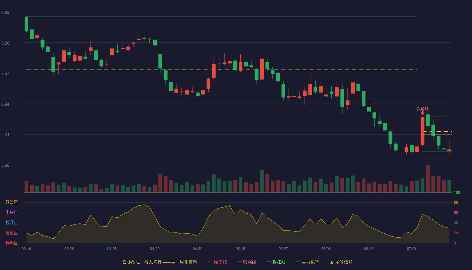Click the 6.31 price axis label
The width and height of the screenshot is (472, 270).
coord(5,135)
